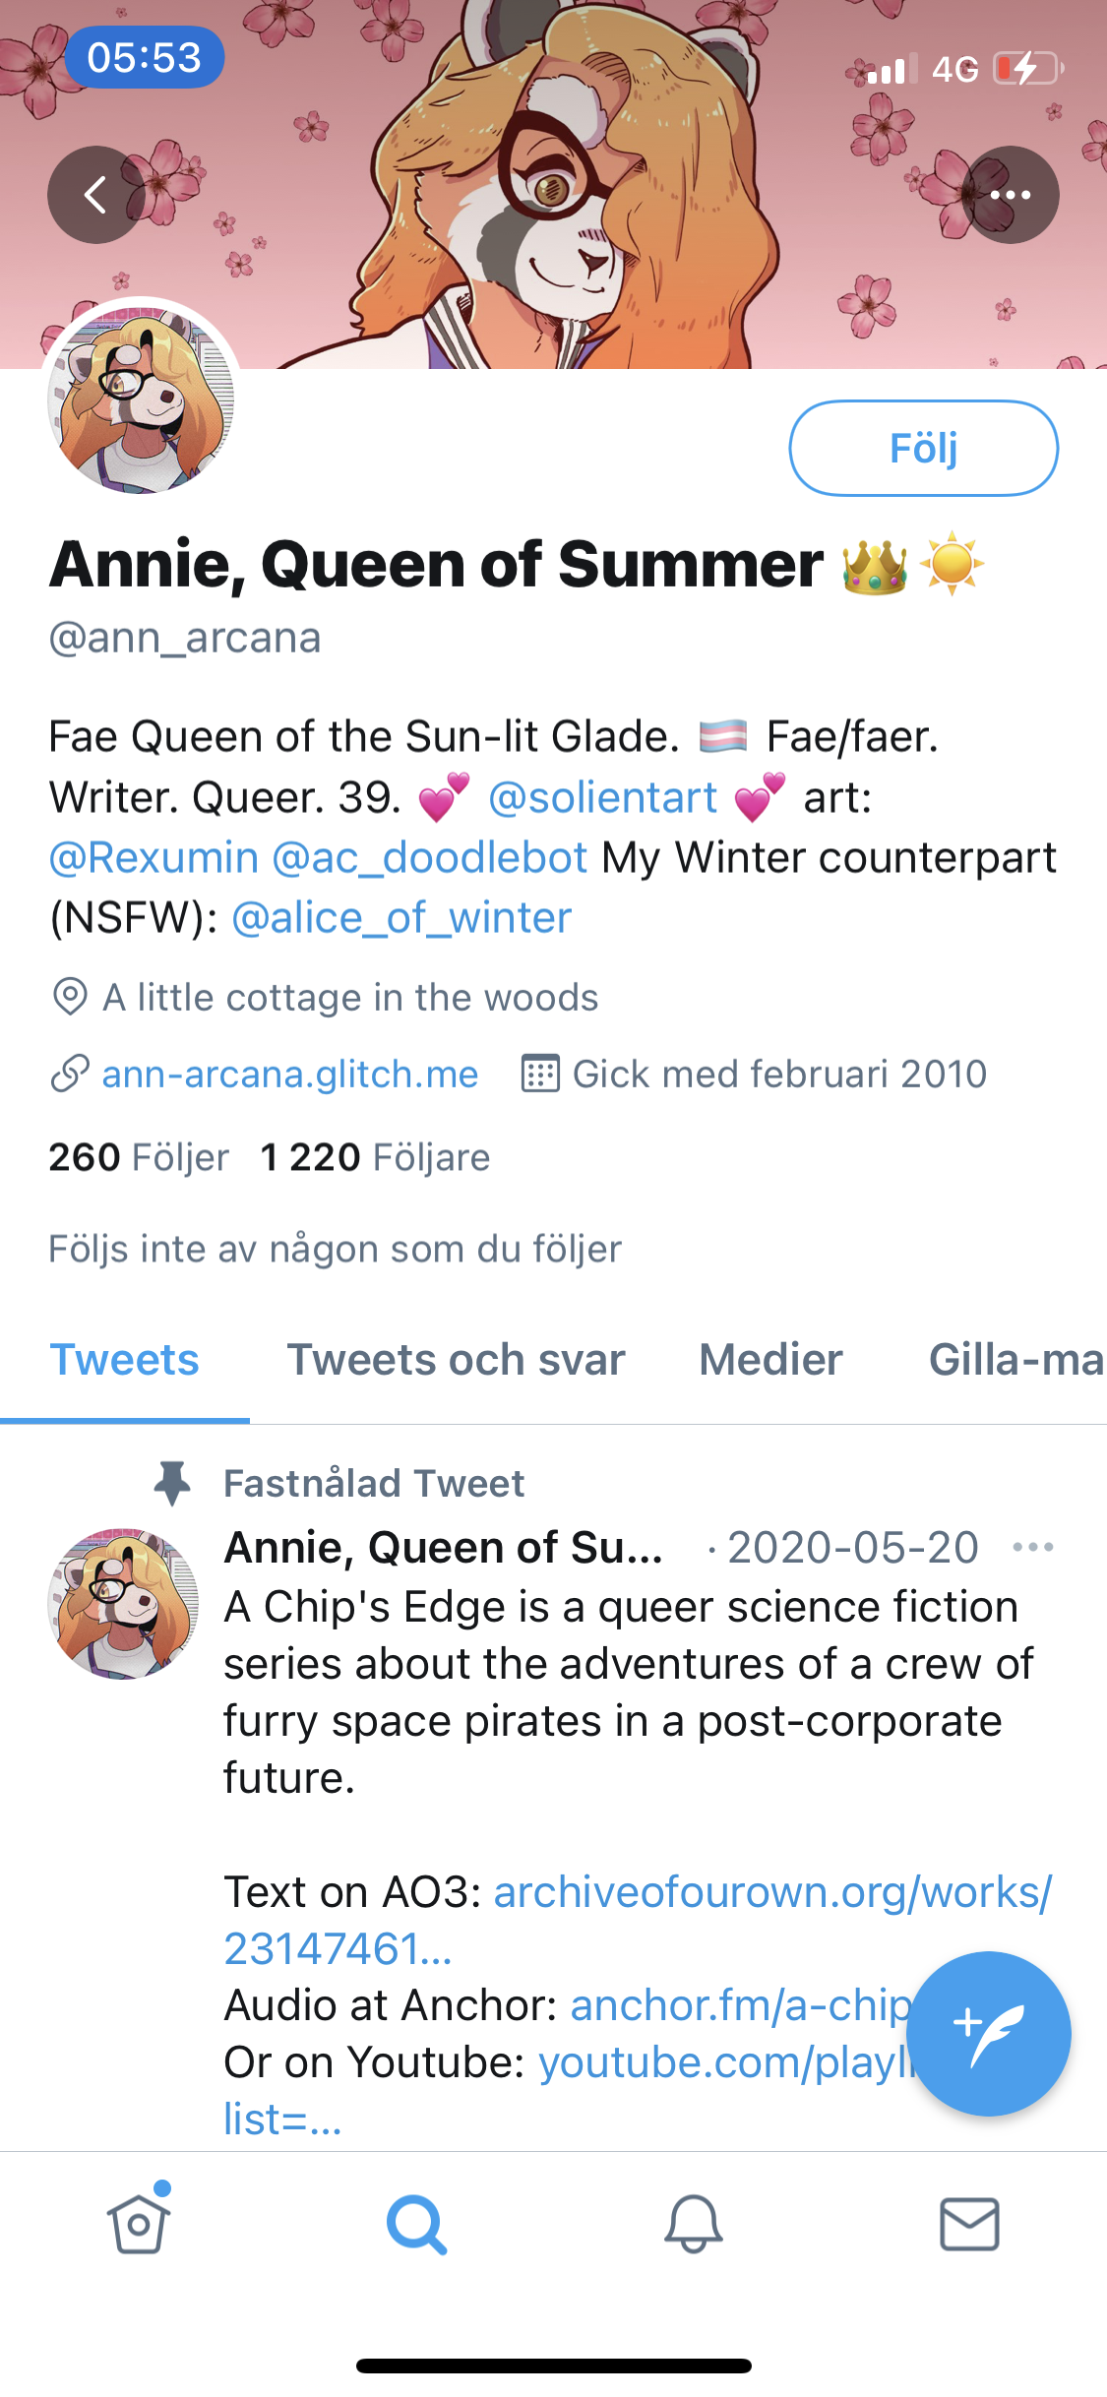
Task: Visit the ann-arcana.glitch.me website link
Action: [290, 1074]
